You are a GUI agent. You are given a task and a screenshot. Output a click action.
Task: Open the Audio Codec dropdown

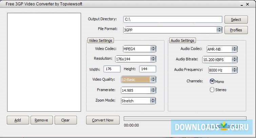click(222, 49)
